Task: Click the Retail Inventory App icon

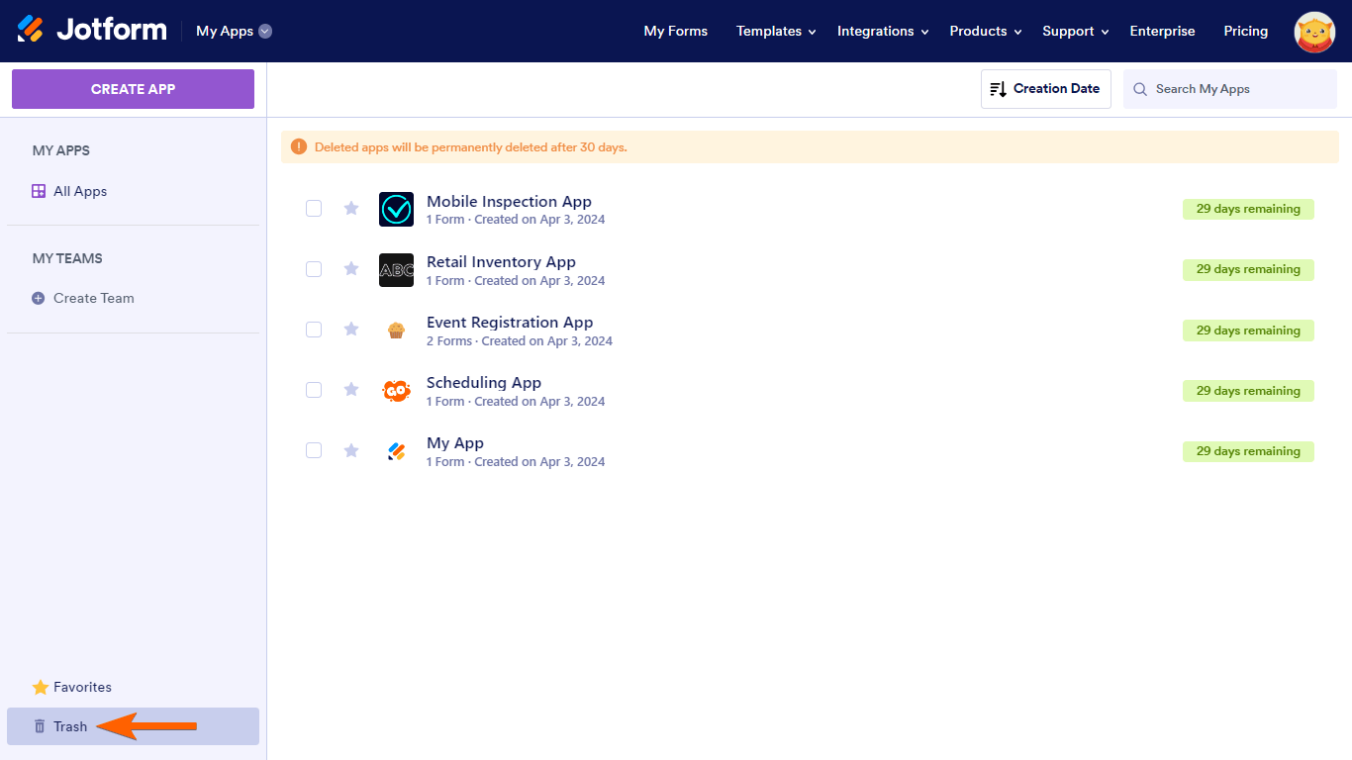Action: click(396, 270)
